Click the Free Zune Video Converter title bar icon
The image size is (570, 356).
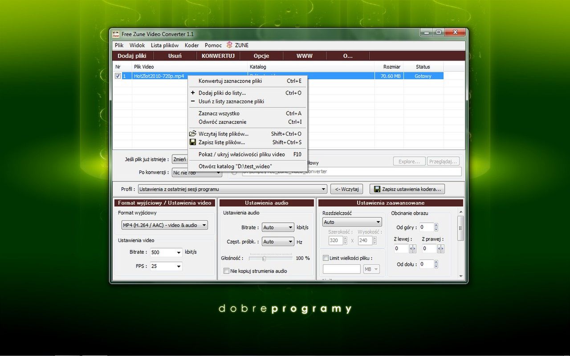(116, 34)
